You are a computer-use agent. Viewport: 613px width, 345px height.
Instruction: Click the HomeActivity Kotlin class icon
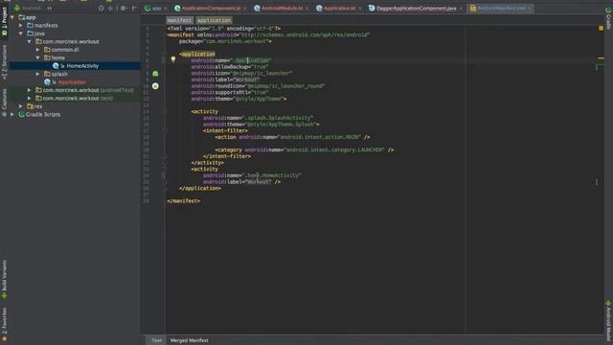coord(56,66)
